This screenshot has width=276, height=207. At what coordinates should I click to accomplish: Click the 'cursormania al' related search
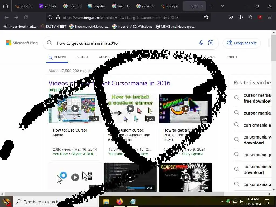coord(253,125)
